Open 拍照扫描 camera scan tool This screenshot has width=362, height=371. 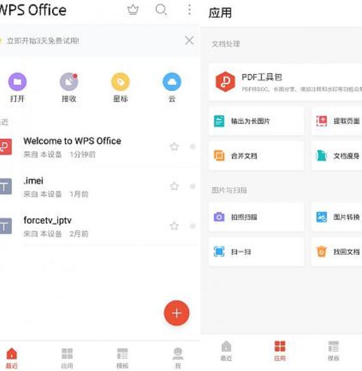pyautogui.click(x=257, y=217)
